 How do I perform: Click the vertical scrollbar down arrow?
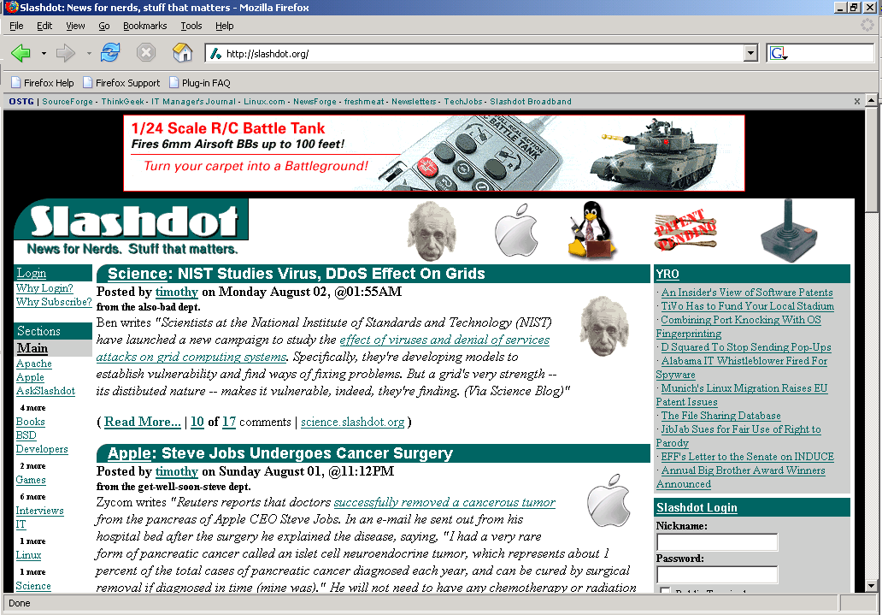coord(871,586)
